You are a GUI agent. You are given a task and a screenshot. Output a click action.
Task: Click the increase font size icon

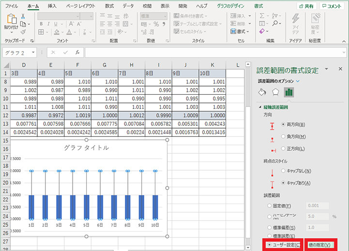click(x=71, y=24)
